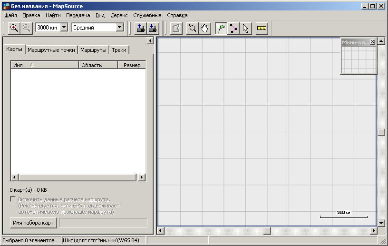Collapse the left panel arrow button
The image size is (388, 246).
tap(150, 40)
